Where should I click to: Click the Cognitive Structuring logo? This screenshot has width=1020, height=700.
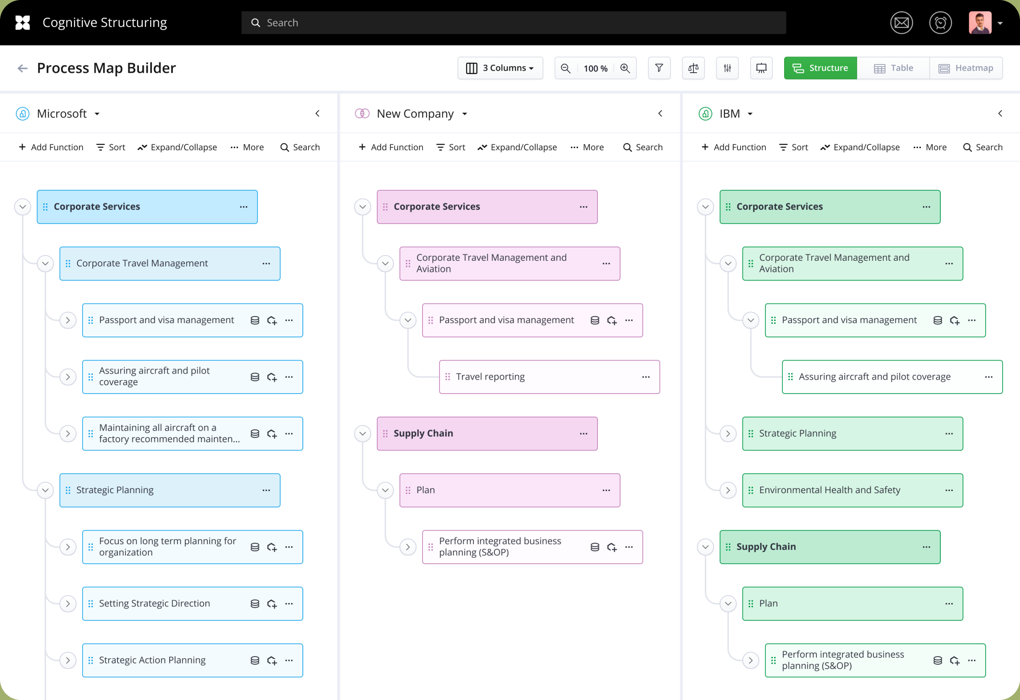click(22, 23)
